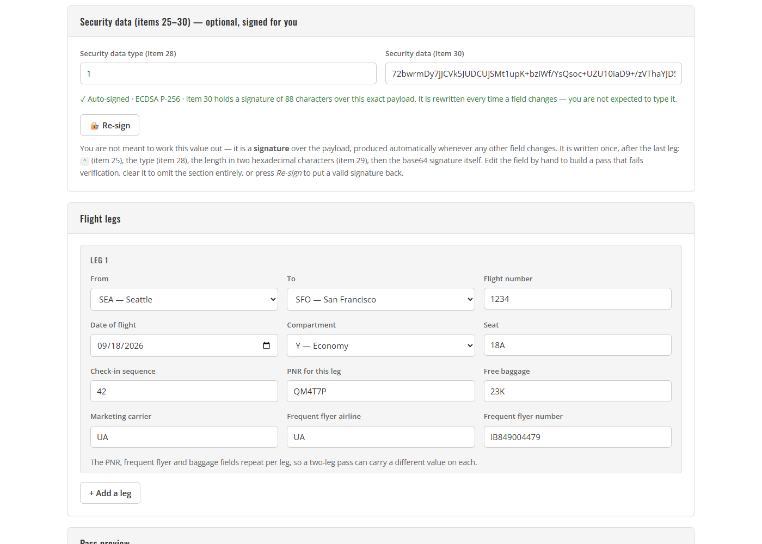Edit the Seat field 18A
Screen dimensions: 762x544
(x=577, y=345)
